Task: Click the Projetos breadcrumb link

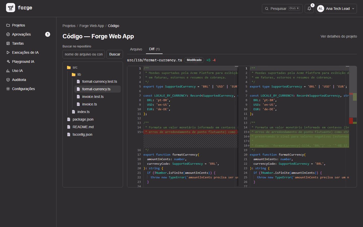Action: pyautogui.click(x=69, y=26)
